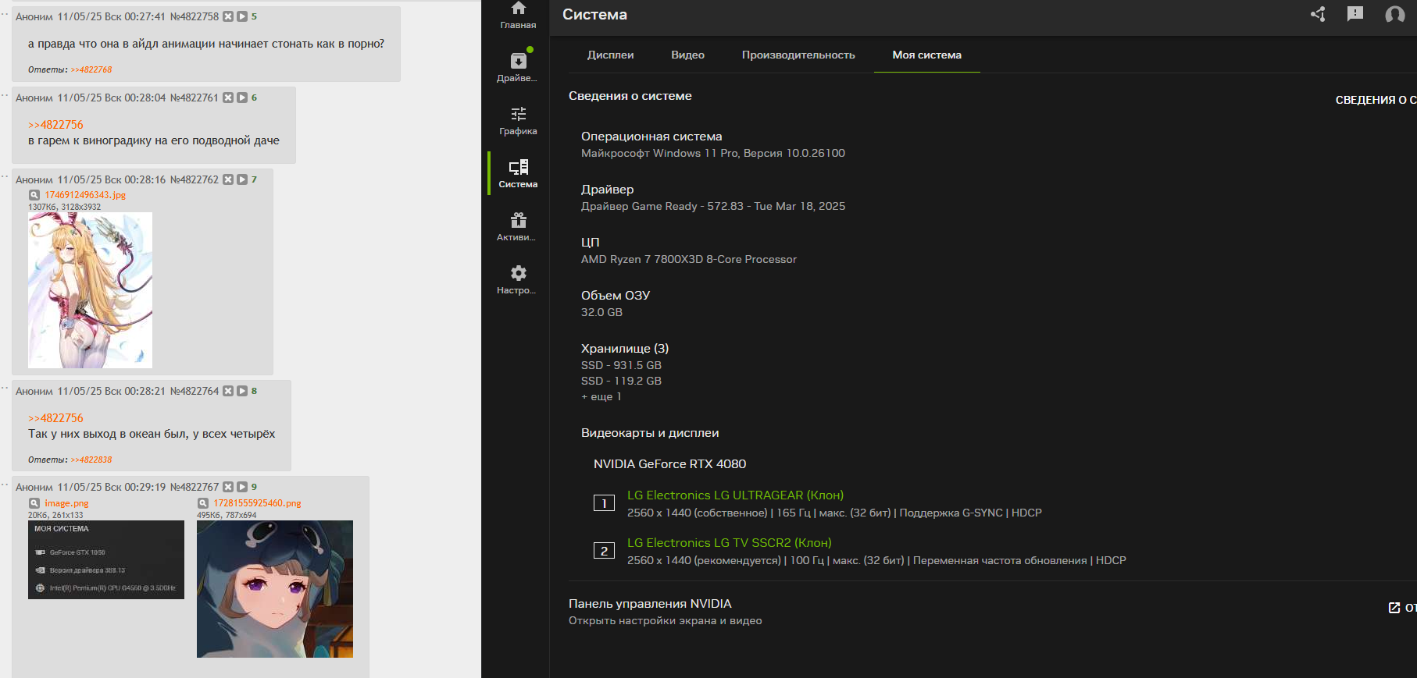This screenshot has height=678, width=1417.
Task: Click the share icon in NVIDIA header
Action: click(x=1318, y=14)
